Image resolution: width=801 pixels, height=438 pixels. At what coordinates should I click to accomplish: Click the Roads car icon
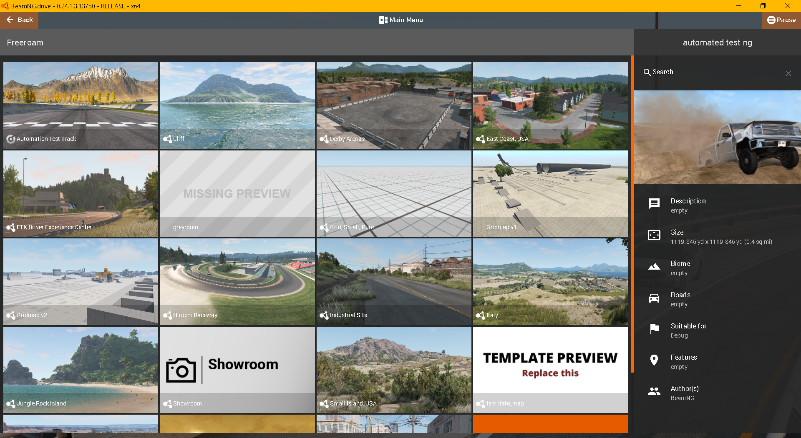tap(654, 298)
